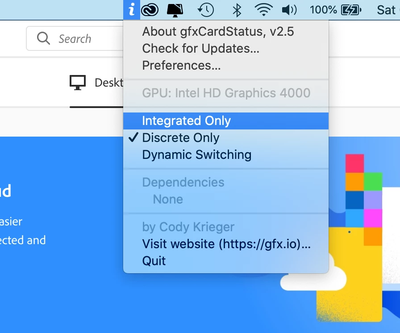Select the checked Discrete Only mode
Image resolution: width=400 pixels, height=333 pixels.
[226, 138]
